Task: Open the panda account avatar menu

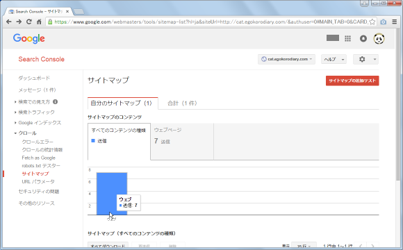Action: click(379, 38)
